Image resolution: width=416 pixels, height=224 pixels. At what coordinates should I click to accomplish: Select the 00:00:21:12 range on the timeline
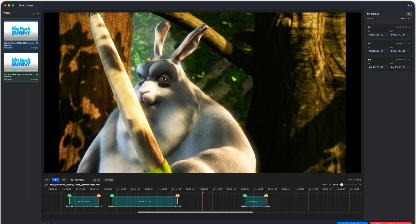[x=84, y=201]
